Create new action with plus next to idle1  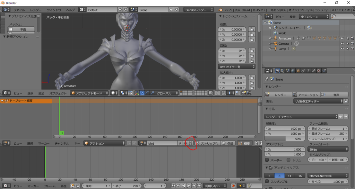point(185,143)
